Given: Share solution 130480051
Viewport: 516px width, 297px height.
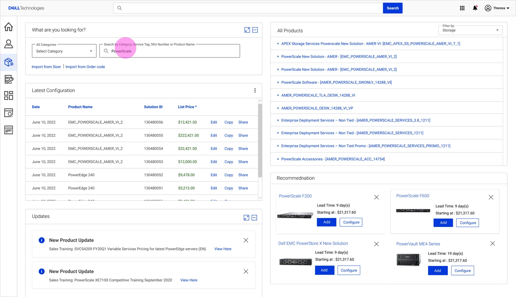Looking at the screenshot, I should point(243,188).
